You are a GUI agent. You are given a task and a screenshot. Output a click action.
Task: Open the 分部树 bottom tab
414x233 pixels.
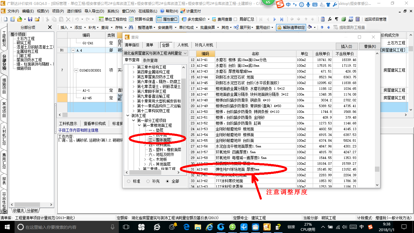pyautogui.click(x=32, y=211)
